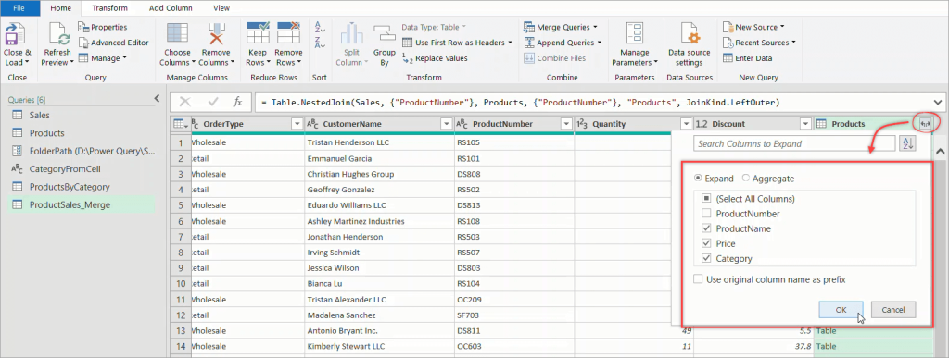Image resolution: width=949 pixels, height=358 pixels.
Task: Open the Quantity column filter dropdown
Action: point(686,124)
